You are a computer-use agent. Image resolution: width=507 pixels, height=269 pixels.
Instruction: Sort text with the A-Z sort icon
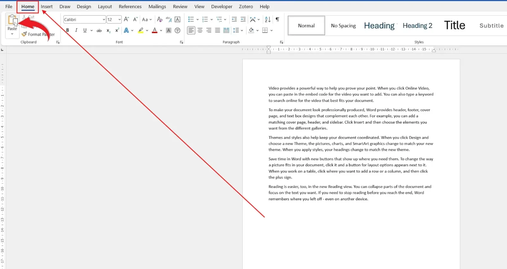268,19
